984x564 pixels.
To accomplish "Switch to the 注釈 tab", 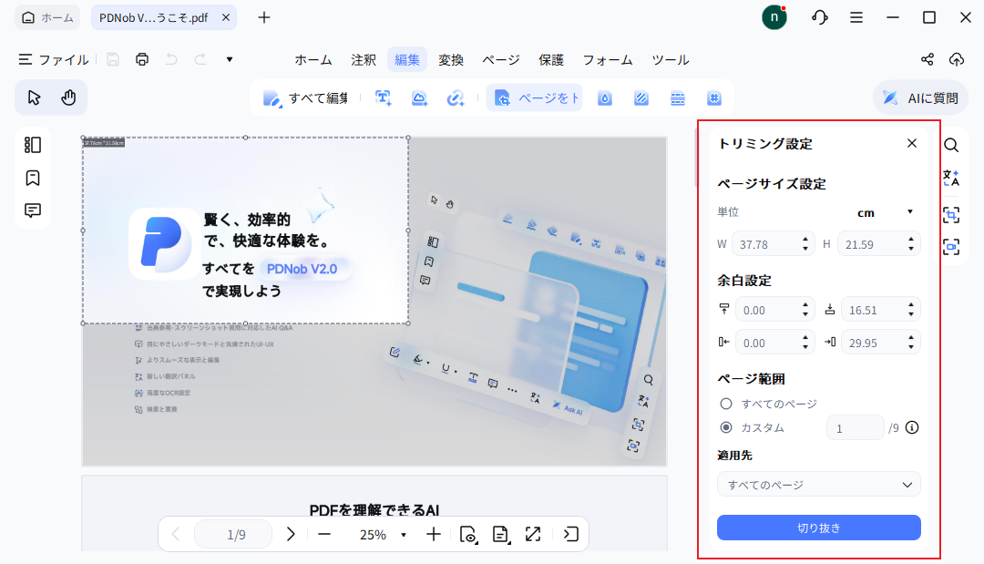I will pos(364,60).
